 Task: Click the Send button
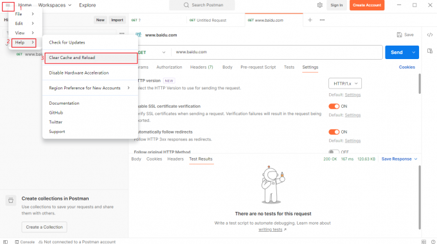[x=397, y=53]
